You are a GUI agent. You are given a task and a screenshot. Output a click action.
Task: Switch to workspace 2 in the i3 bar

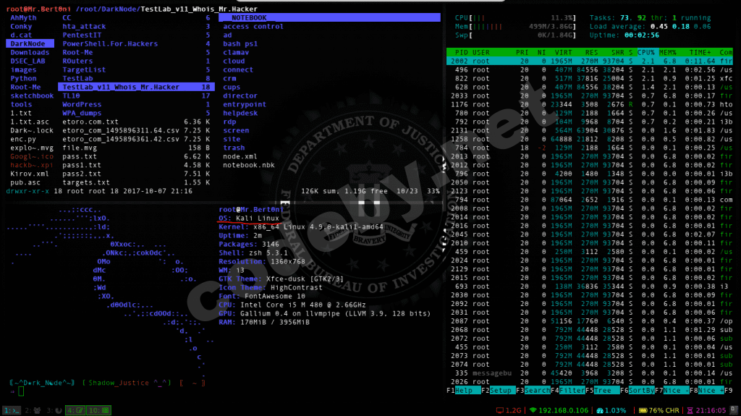[33, 410]
